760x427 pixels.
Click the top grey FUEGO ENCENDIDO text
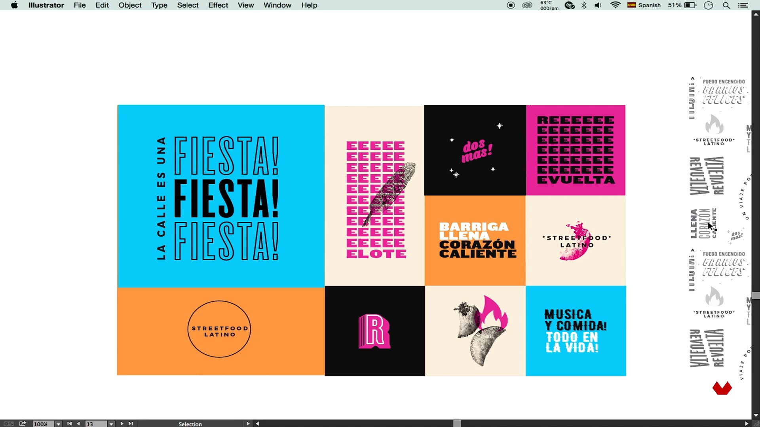[x=724, y=81]
